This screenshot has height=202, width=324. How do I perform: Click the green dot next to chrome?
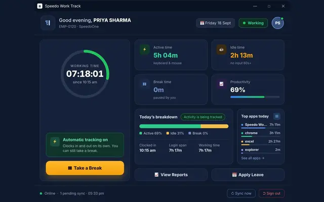point(242,133)
